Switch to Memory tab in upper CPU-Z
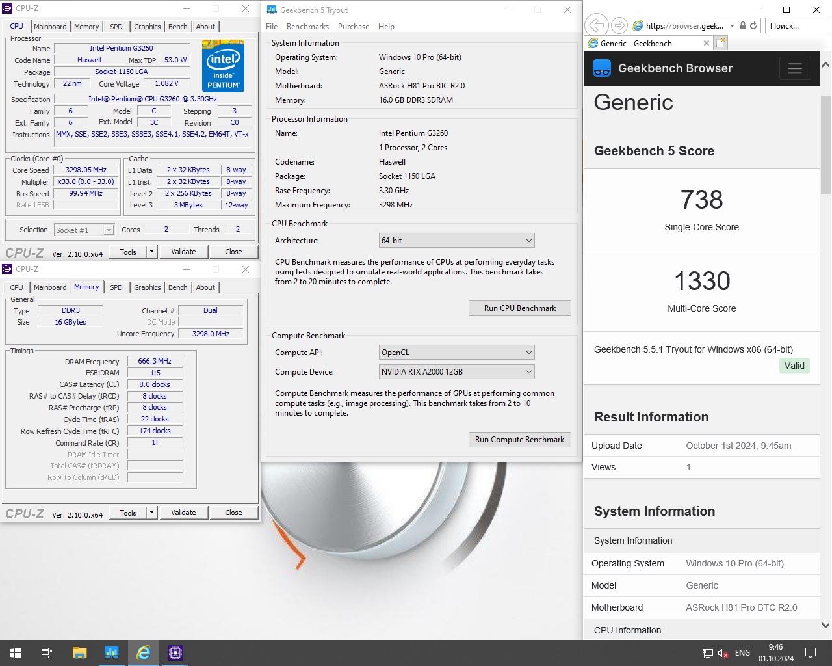The height and width of the screenshot is (666, 832). 86,27
